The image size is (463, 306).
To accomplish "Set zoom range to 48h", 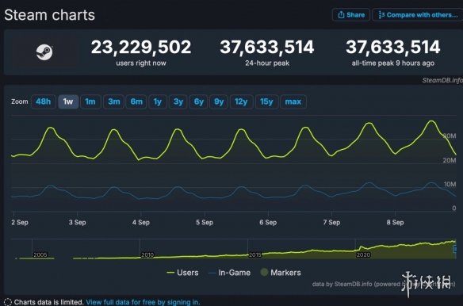I will pyautogui.click(x=43, y=101).
